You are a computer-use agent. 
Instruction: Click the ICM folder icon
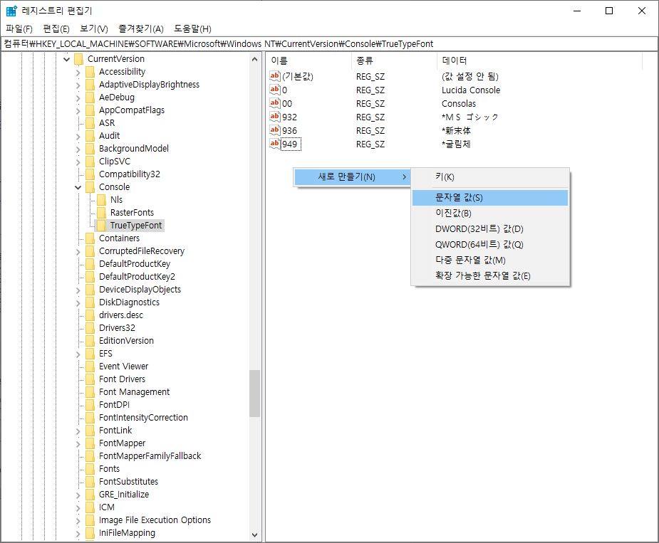tap(90, 507)
